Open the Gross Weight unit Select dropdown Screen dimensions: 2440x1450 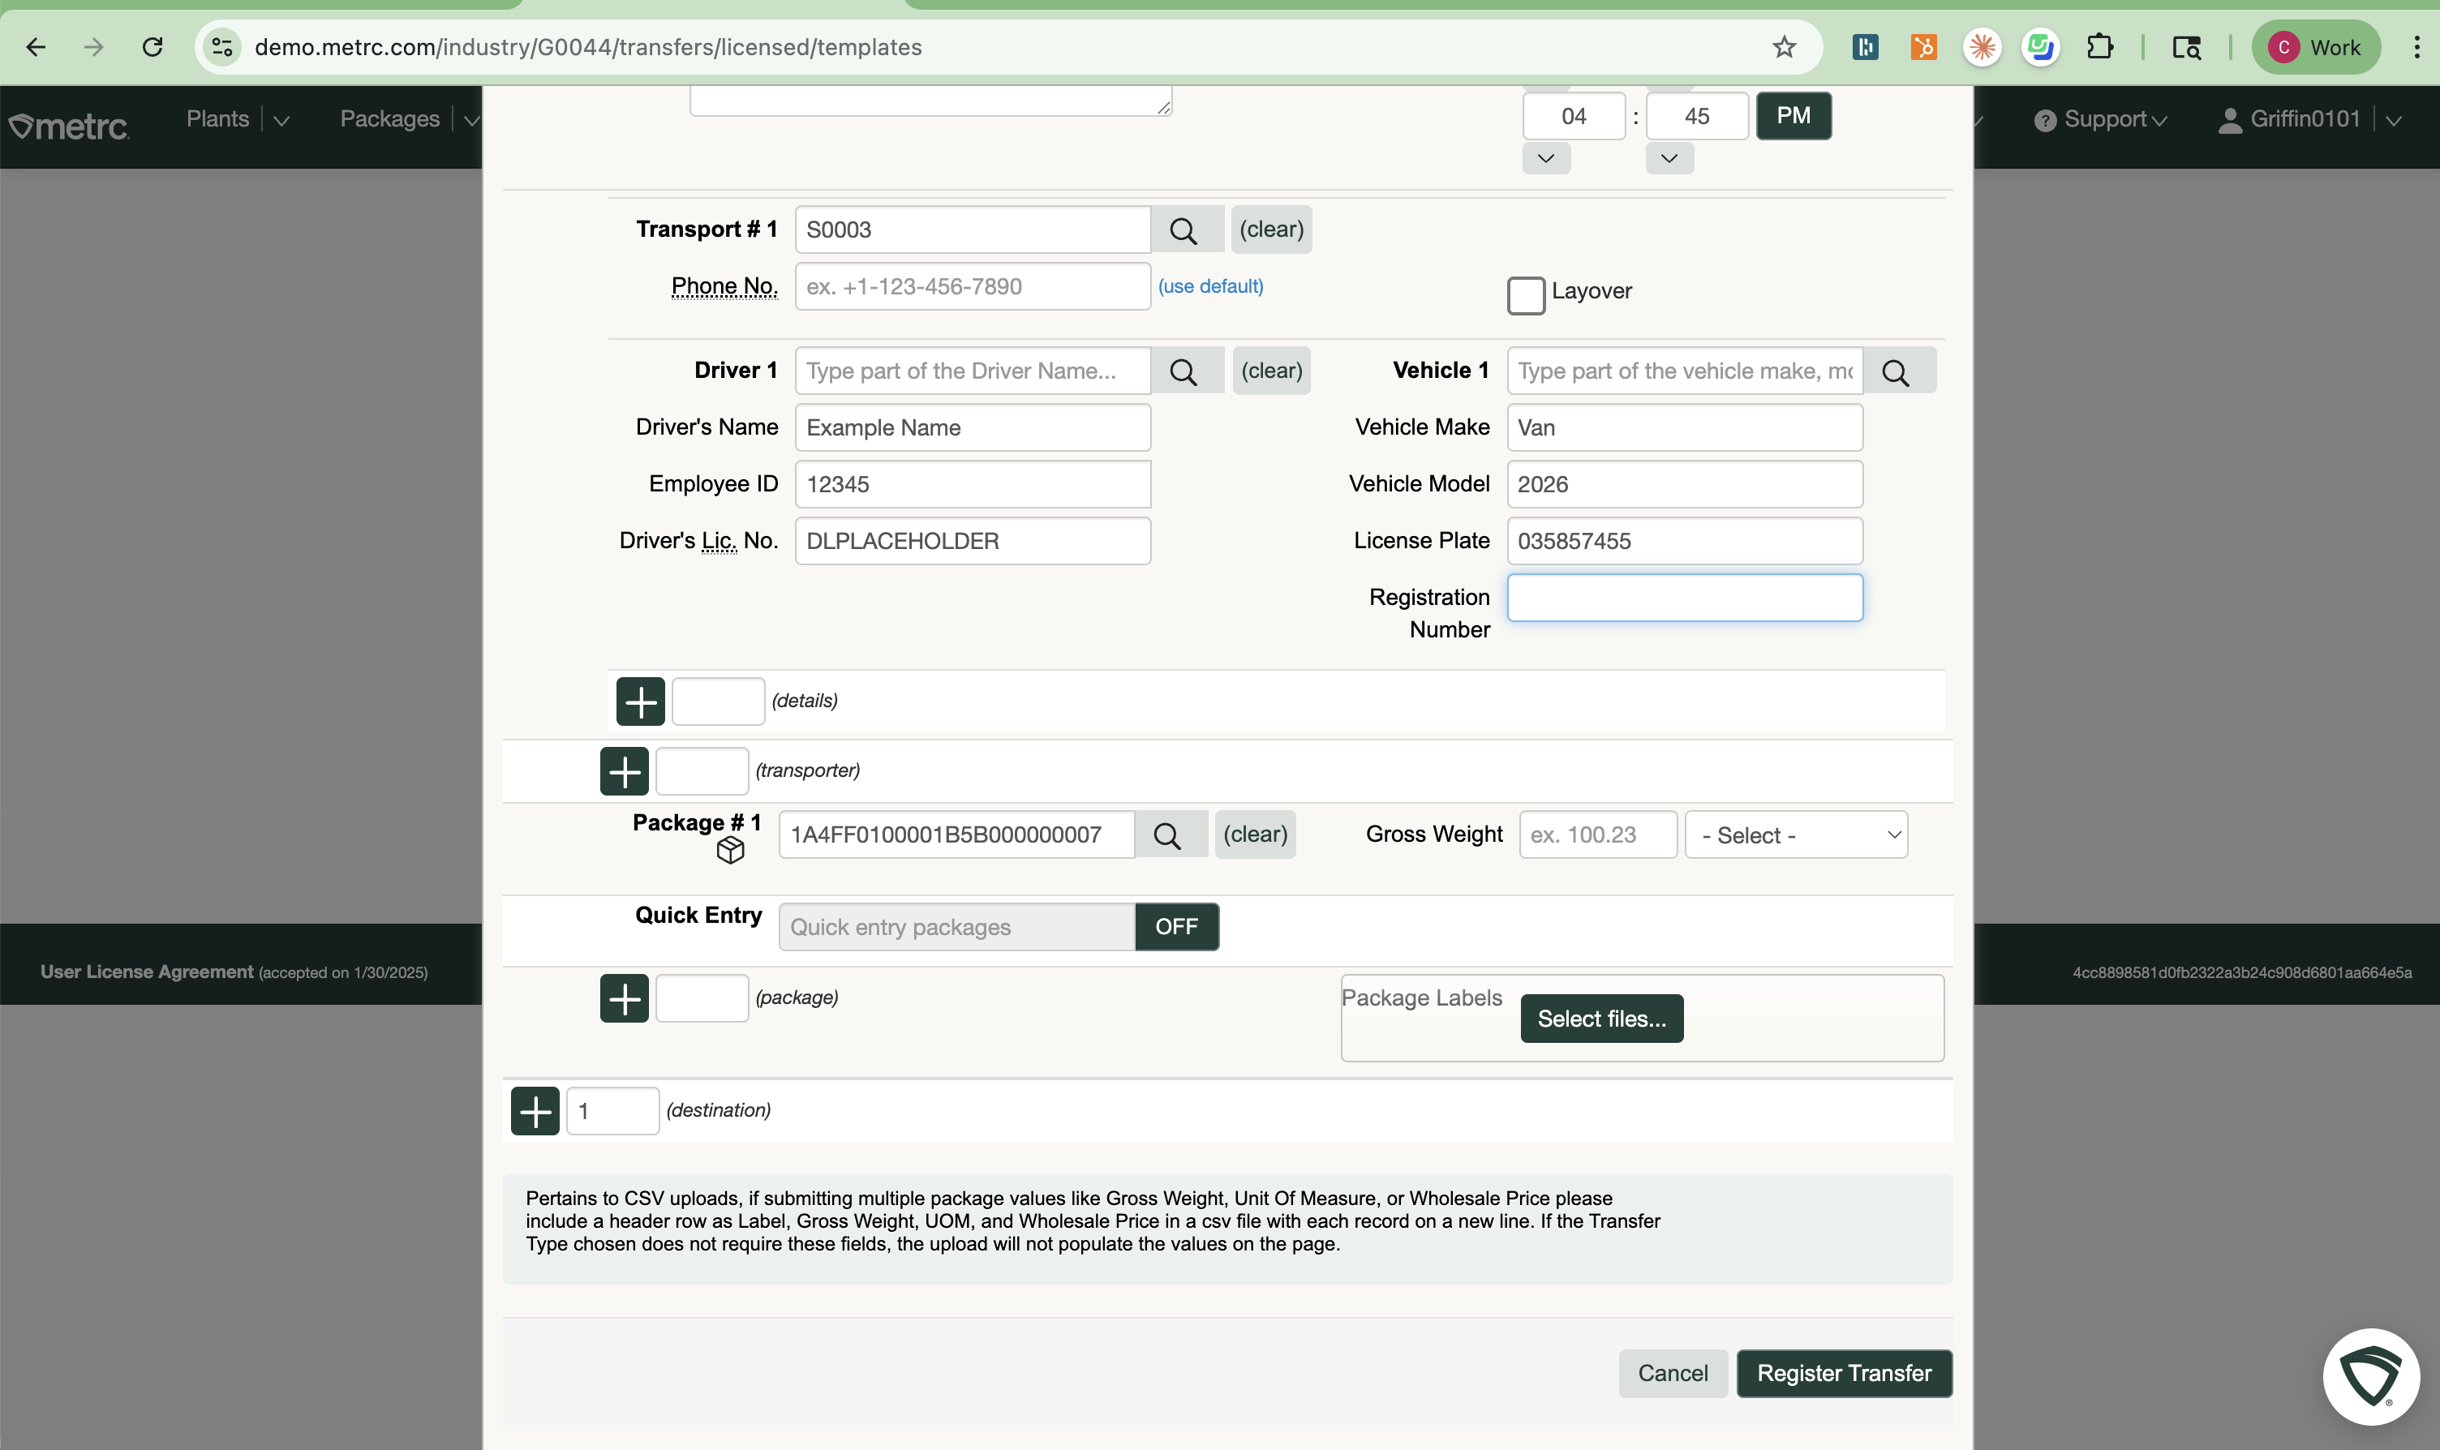[1796, 835]
